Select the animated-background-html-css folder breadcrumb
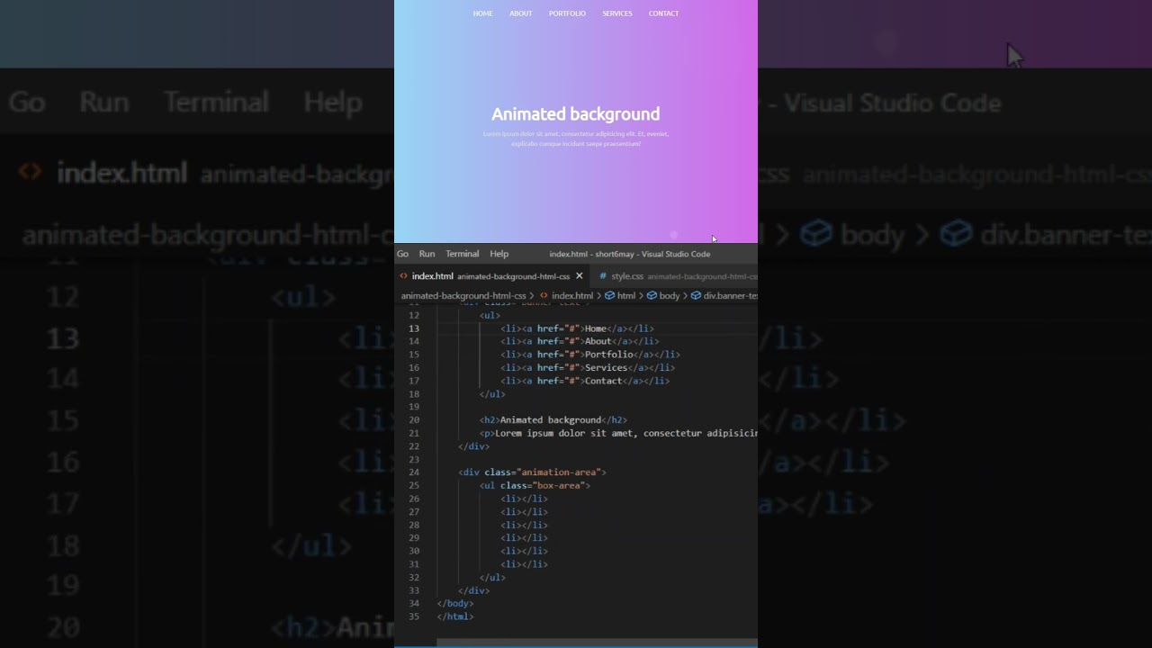The width and height of the screenshot is (1152, 648). 463,295
